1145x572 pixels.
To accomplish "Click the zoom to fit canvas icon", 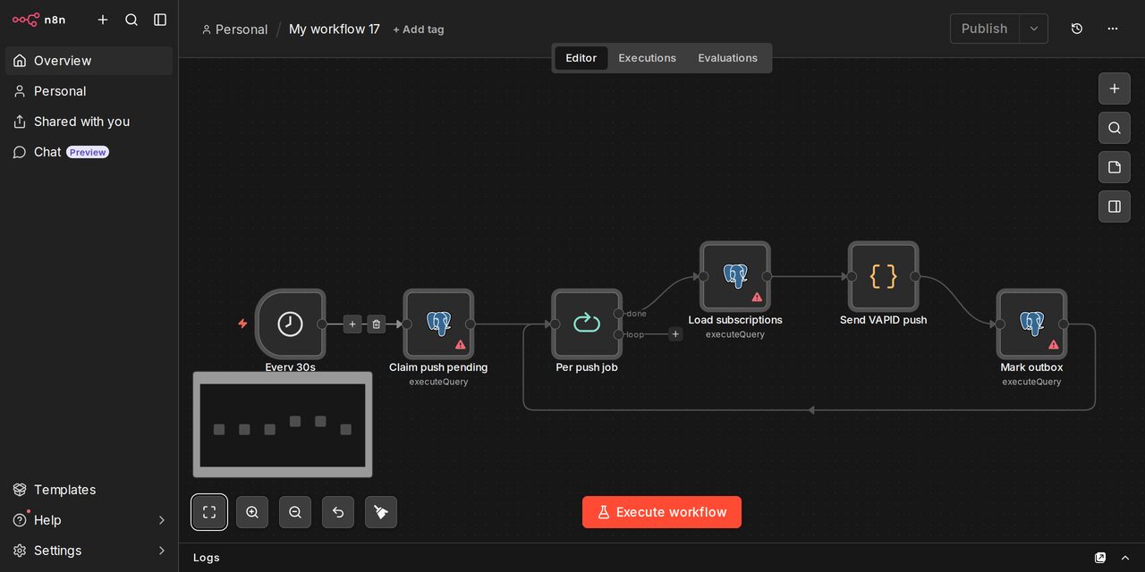I will (x=209, y=512).
